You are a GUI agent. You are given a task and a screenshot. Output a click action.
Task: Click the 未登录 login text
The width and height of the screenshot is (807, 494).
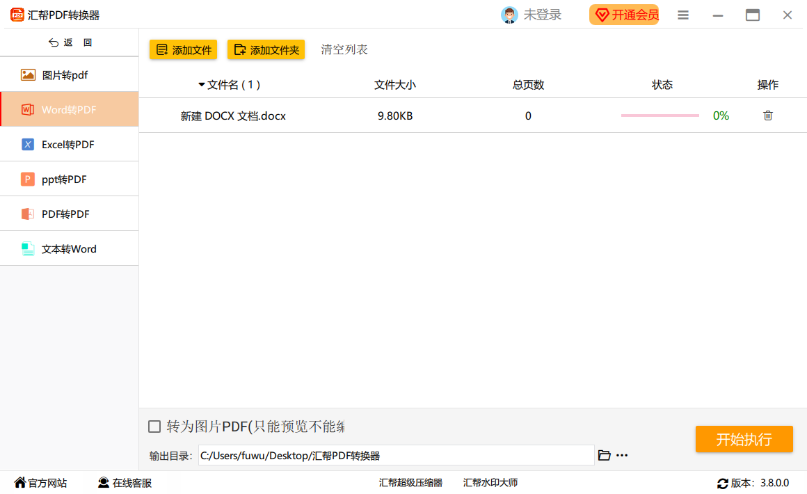pyautogui.click(x=543, y=15)
